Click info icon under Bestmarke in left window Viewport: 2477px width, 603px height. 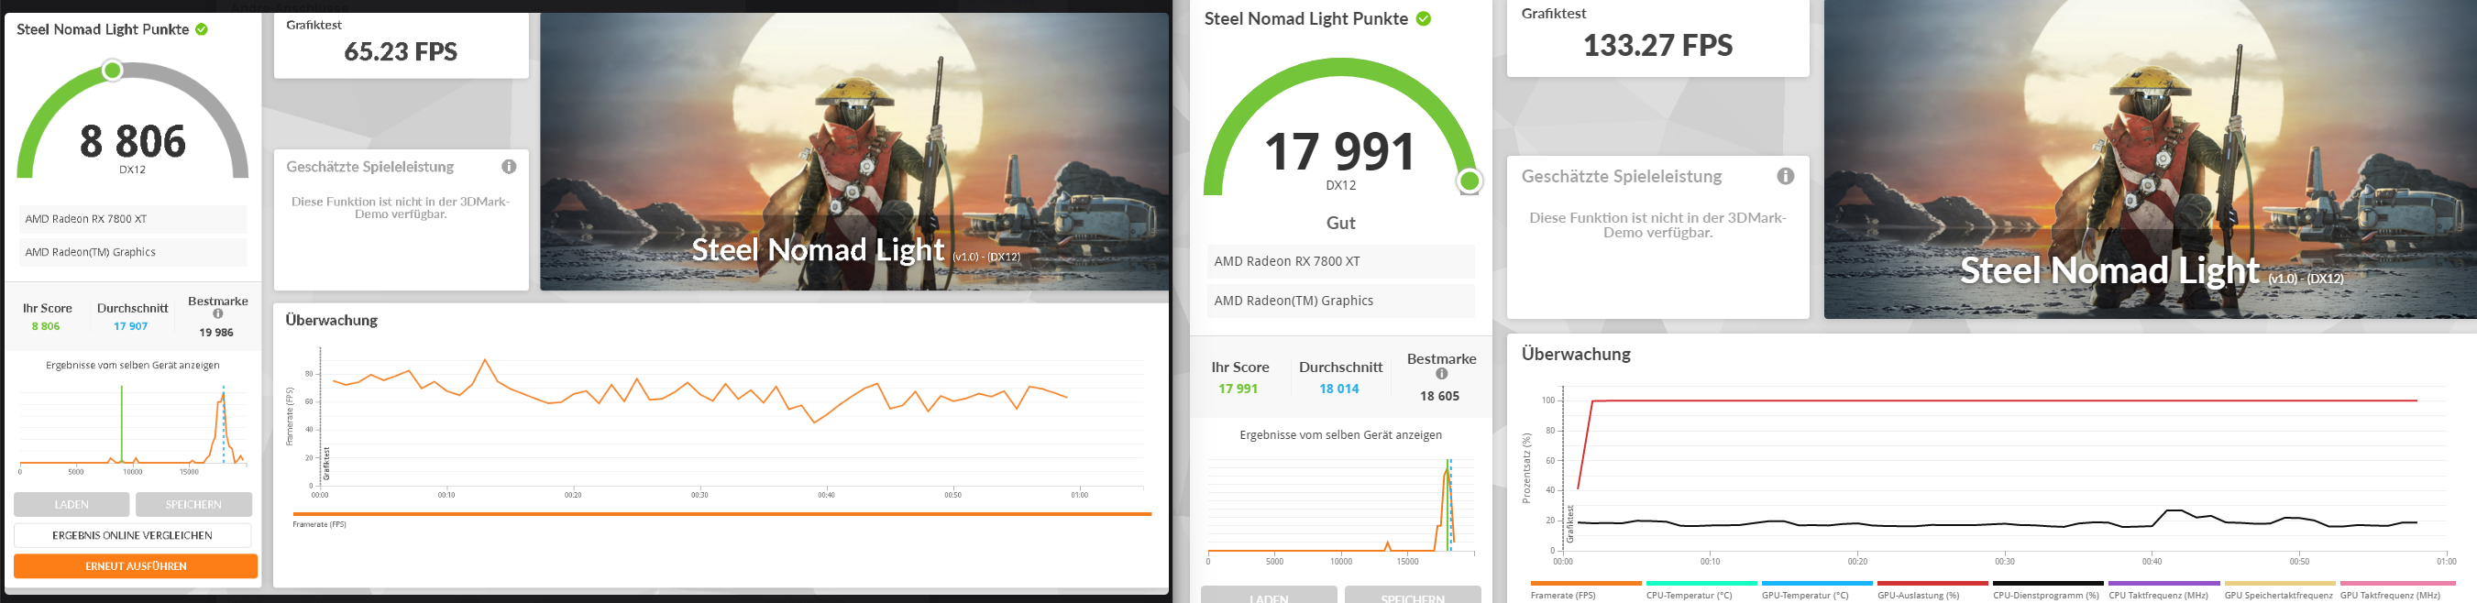pyautogui.click(x=218, y=313)
